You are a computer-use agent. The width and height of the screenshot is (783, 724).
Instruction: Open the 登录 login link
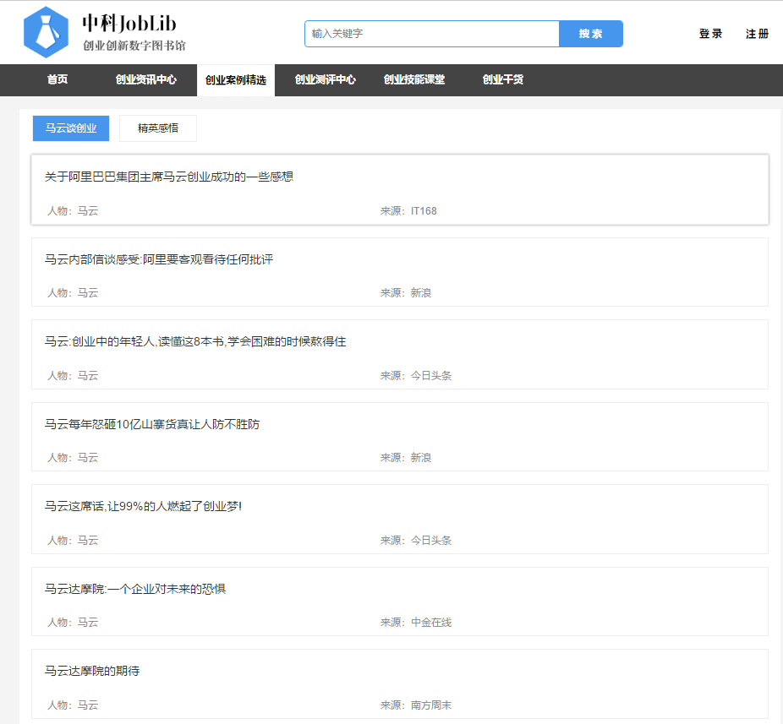click(x=710, y=34)
